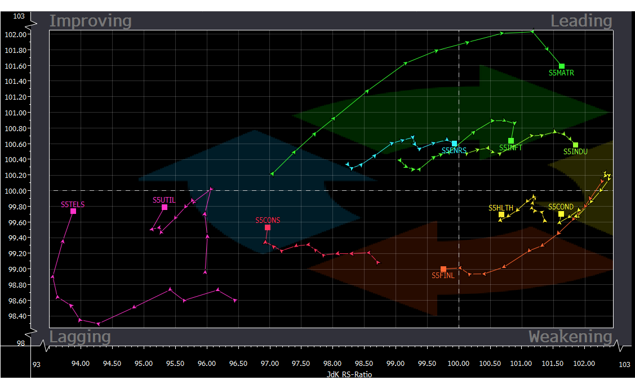635x389 pixels.
Task: Click the Improving quadrant heading
Action: click(x=91, y=21)
